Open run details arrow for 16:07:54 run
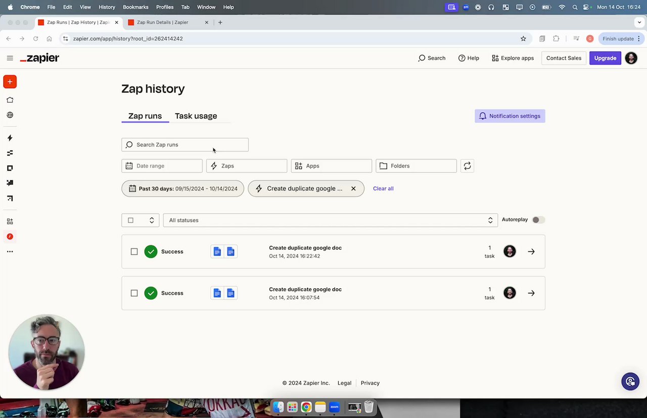 pos(531,293)
